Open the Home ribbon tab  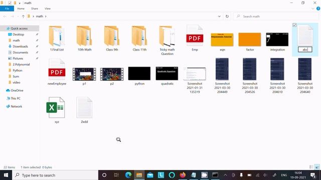pyautogui.click(x=21, y=8)
